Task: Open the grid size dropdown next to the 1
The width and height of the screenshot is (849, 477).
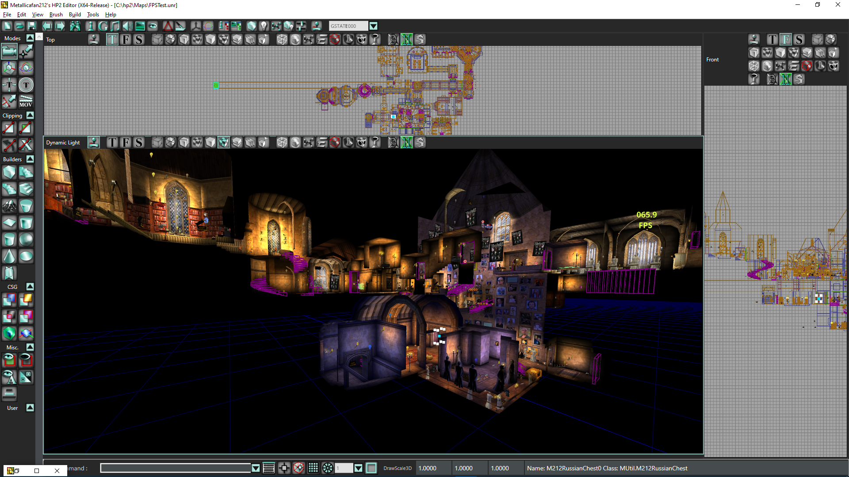Action: (358, 468)
